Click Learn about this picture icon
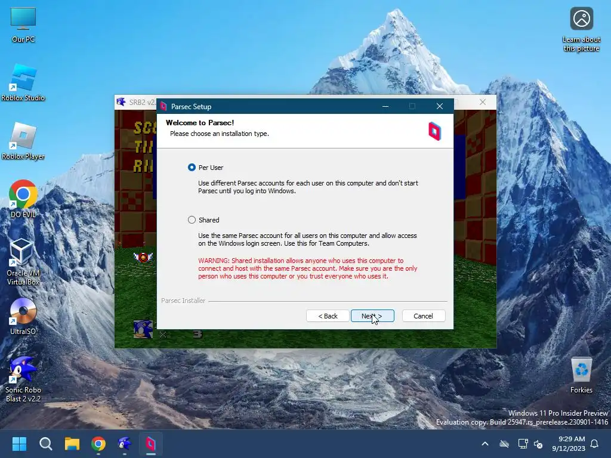611x458 pixels. click(x=581, y=30)
